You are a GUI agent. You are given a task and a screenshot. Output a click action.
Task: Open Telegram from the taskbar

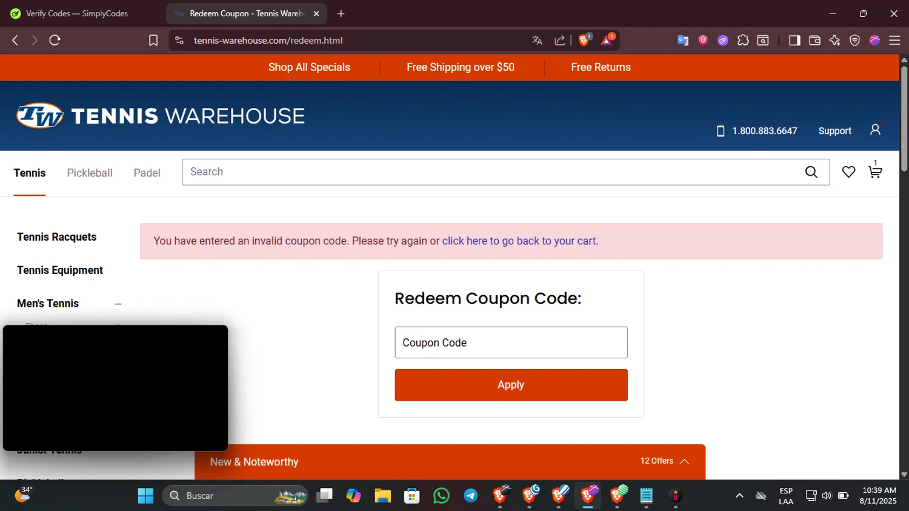point(471,496)
